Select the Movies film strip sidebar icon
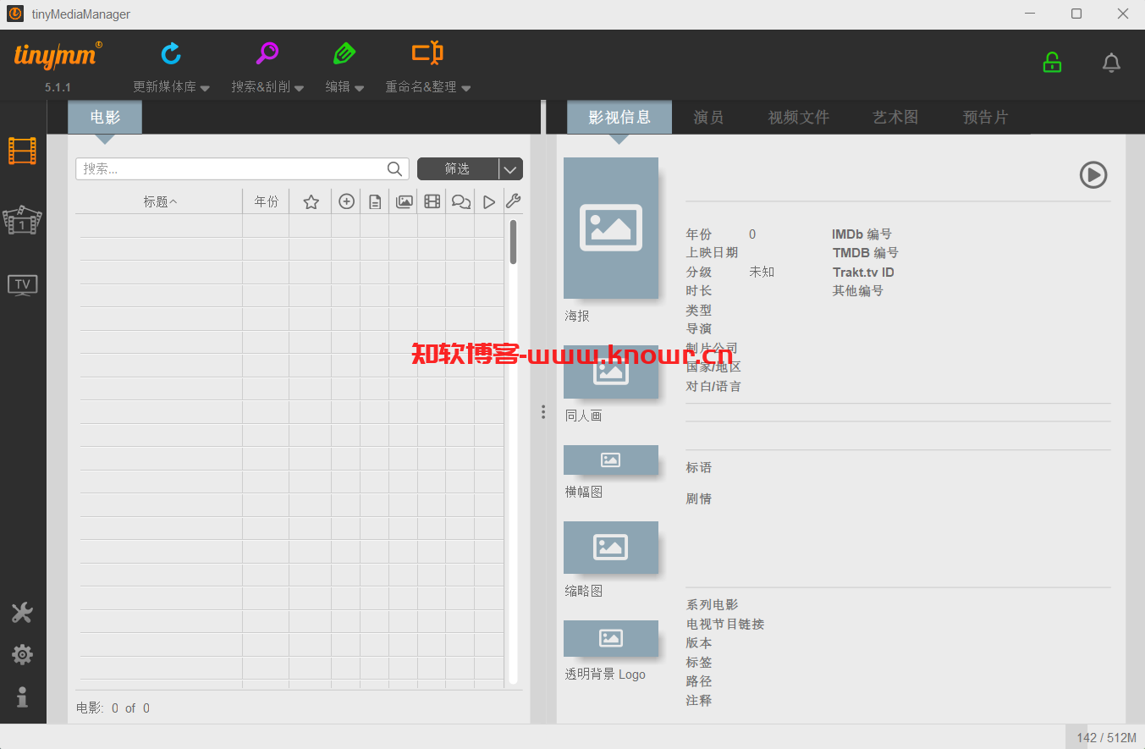 tap(23, 151)
